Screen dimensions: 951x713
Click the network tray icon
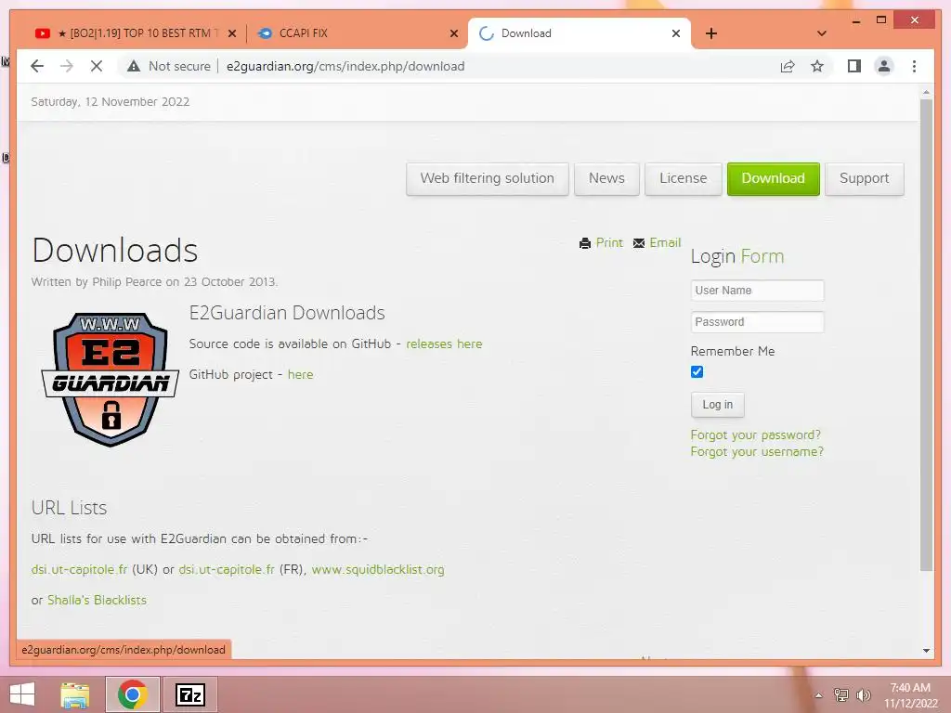[x=841, y=695]
